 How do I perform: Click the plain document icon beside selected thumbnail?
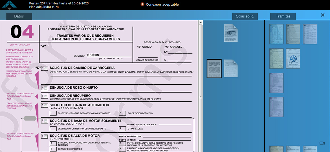pyautogui.click(x=231, y=68)
